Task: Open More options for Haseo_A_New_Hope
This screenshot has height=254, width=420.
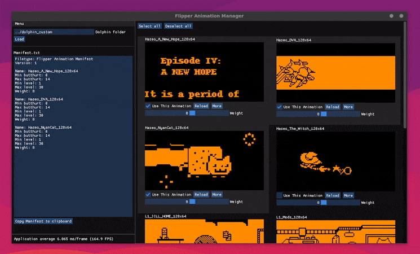Action: pos(216,106)
